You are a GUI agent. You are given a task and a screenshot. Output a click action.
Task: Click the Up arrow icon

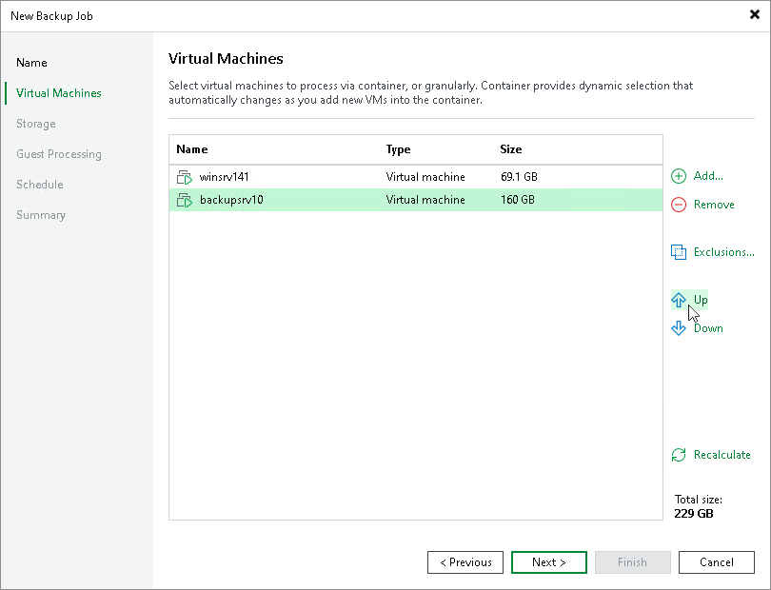coord(679,300)
